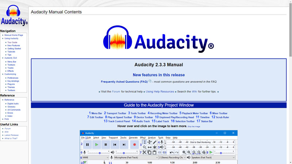Click the Cut scissors icon
Screen dimensions: 292x164
pyautogui.click(x=144, y=152)
